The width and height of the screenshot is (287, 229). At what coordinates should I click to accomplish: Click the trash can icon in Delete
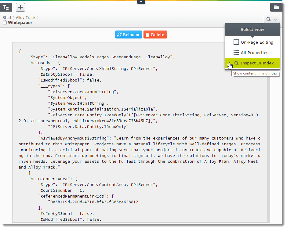pos(147,35)
